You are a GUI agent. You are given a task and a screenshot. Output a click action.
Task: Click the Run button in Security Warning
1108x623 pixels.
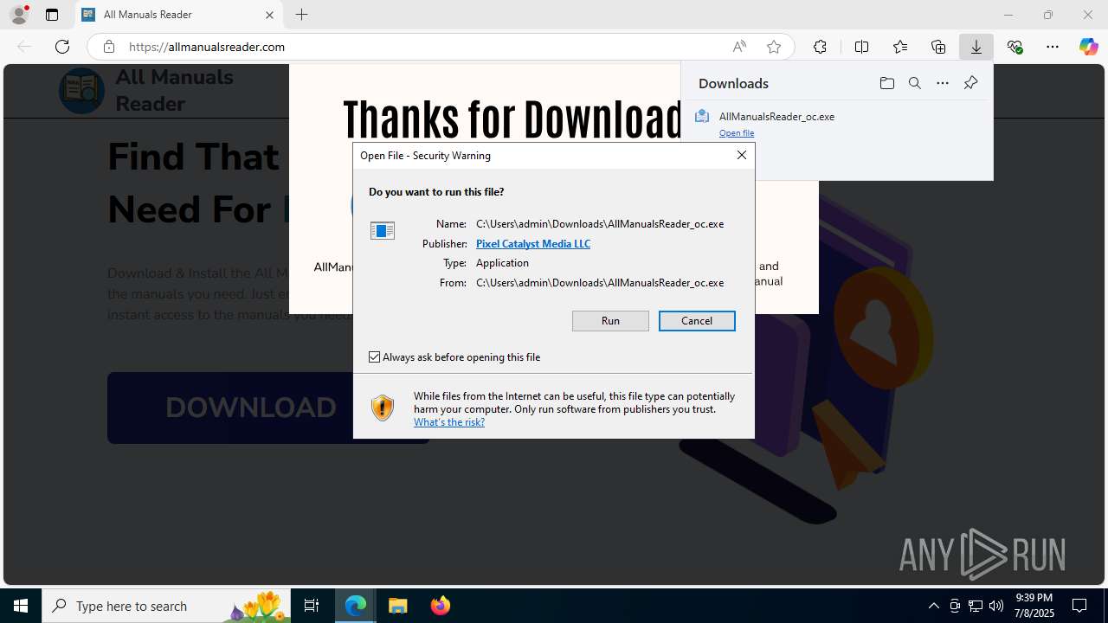coord(610,321)
